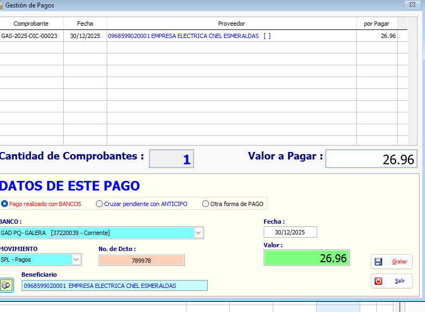Focus the payment Fecha date field
The width and height of the screenshot is (425, 312).
tap(290, 232)
